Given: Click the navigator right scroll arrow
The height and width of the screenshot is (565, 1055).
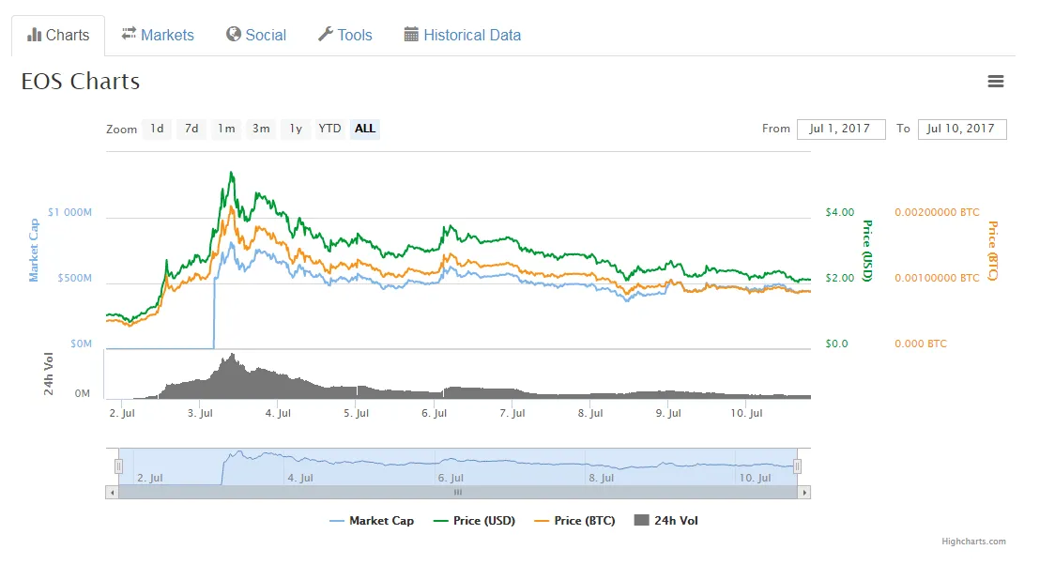Looking at the screenshot, I should (804, 493).
